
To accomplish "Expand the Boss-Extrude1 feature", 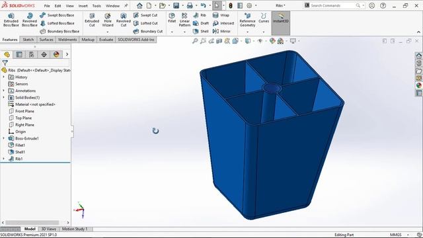I will coord(4,138).
